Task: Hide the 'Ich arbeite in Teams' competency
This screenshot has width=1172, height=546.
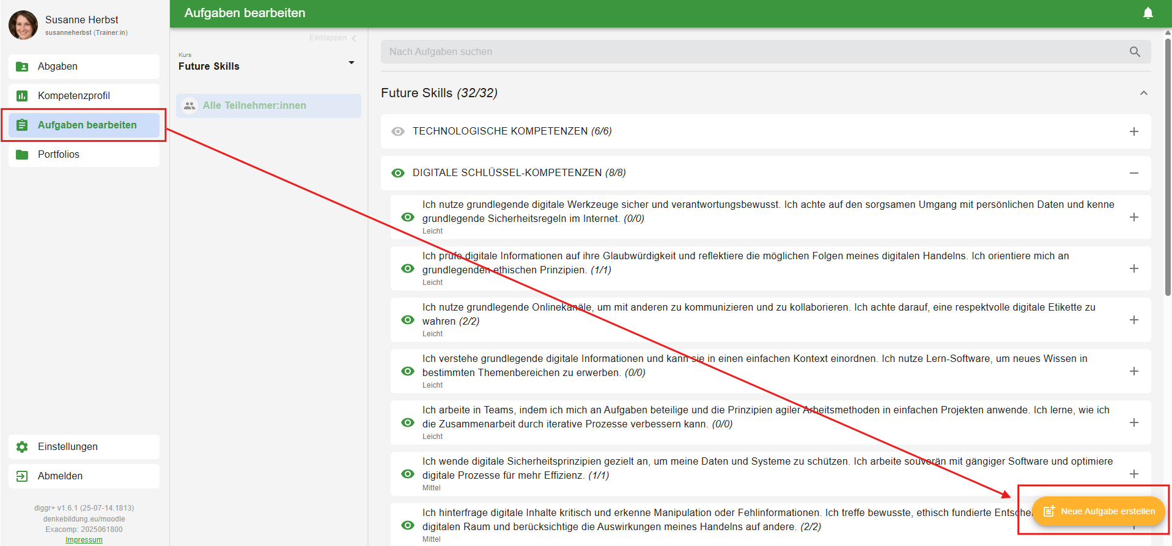Action: 408,422
